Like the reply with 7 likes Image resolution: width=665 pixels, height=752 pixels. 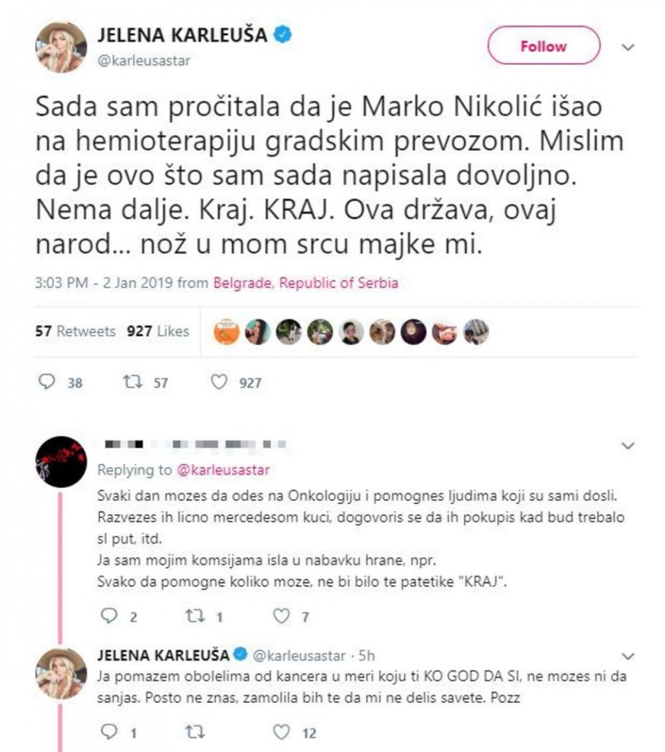coord(281,616)
